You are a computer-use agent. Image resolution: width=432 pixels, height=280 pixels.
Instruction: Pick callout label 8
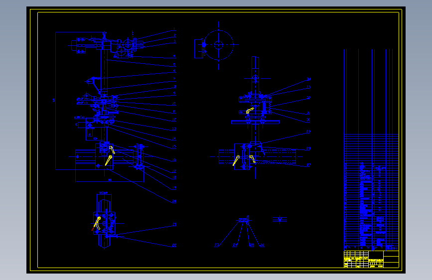pyautogui.click(x=175, y=87)
